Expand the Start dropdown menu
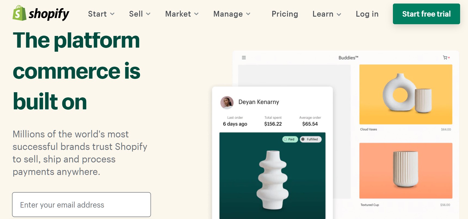The width and height of the screenshot is (468, 219). (101, 14)
